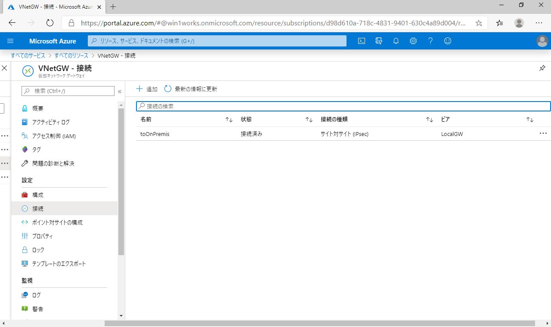Open the feedback smiley icon
Image resolution: width=551 pixels, height=327 pixels.
point(448,41)
